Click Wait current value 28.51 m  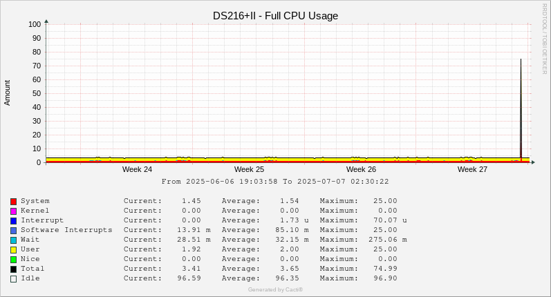[194, 240]
